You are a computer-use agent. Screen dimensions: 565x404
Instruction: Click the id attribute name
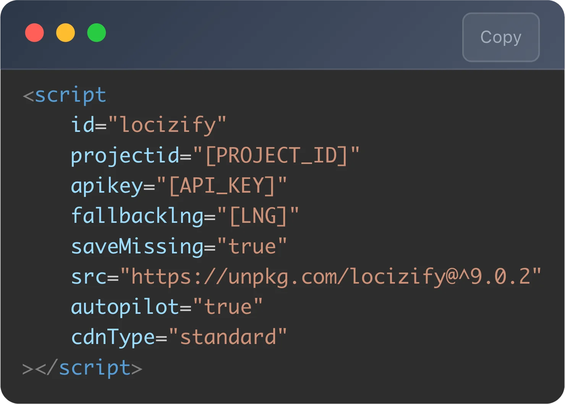point(83,125)
